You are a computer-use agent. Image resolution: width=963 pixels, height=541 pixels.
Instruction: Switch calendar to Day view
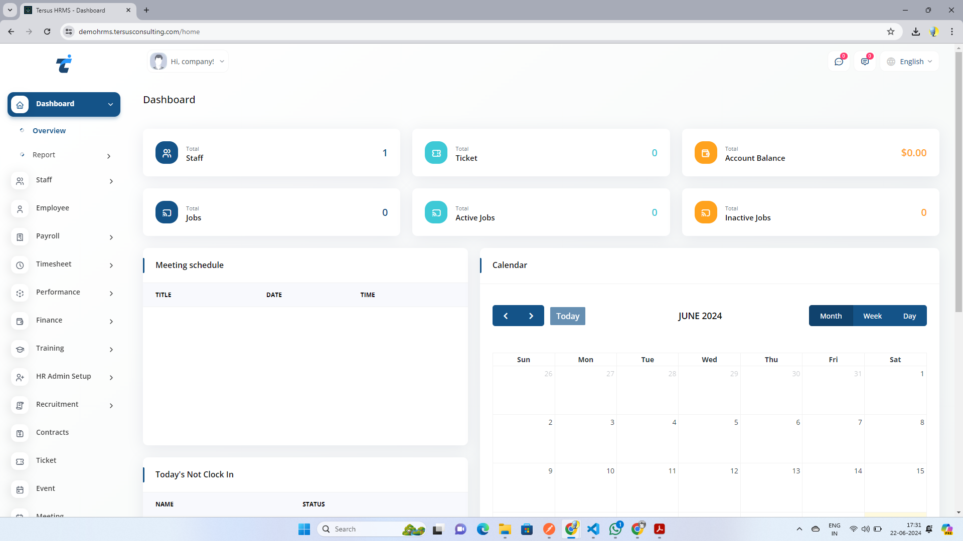909,316
